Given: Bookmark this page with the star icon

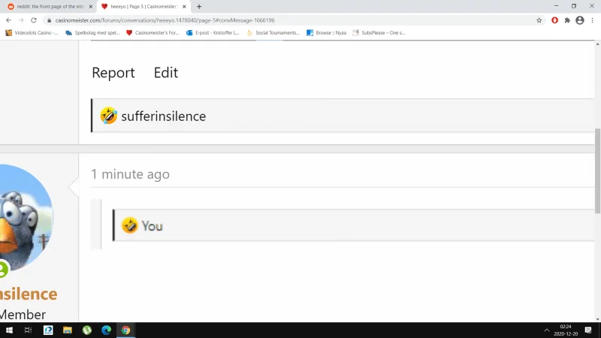Looking at the screenshot, I should pyautogui.click(x=539, y=20).
